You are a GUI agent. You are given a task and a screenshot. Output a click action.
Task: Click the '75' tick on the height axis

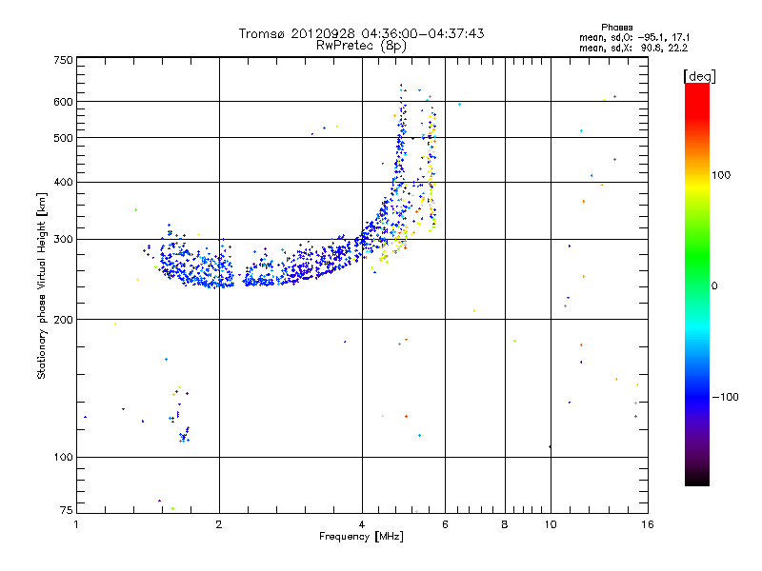[x=67, y=510]
